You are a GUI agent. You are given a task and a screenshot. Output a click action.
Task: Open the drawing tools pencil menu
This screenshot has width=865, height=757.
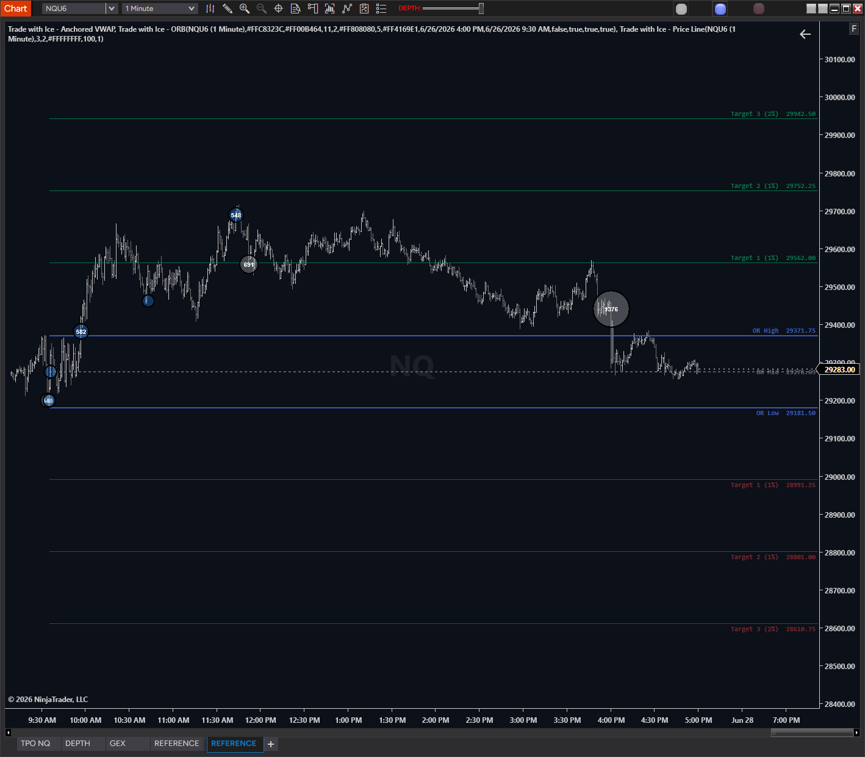(228, 9)
